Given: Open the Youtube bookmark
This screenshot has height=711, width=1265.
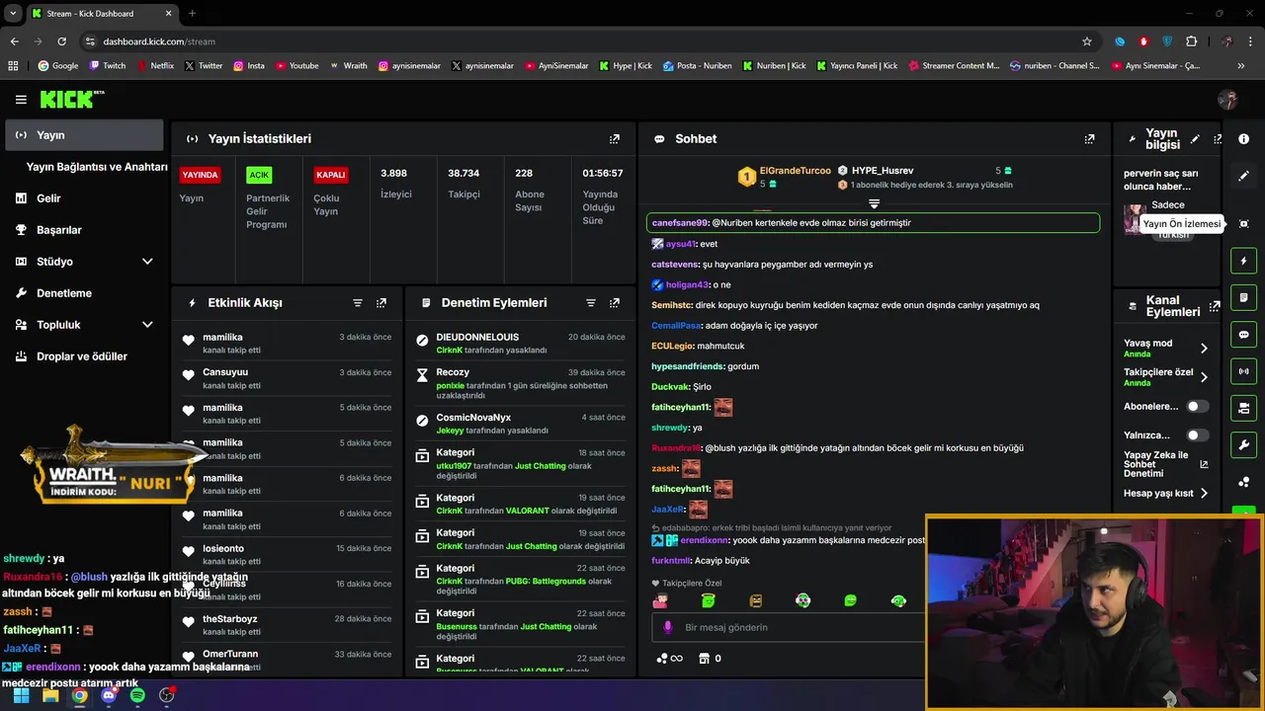Looking at the screenshot, I should pos(297,66).
